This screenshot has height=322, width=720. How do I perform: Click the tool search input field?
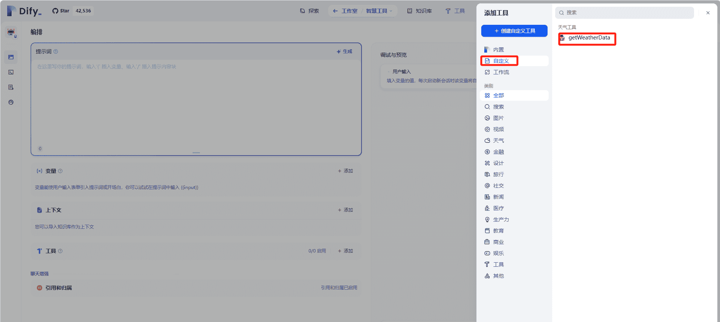[624, 13]
